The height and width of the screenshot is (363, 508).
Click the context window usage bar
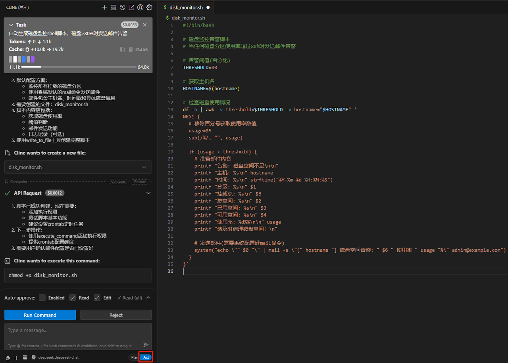(x=79, y=67)
